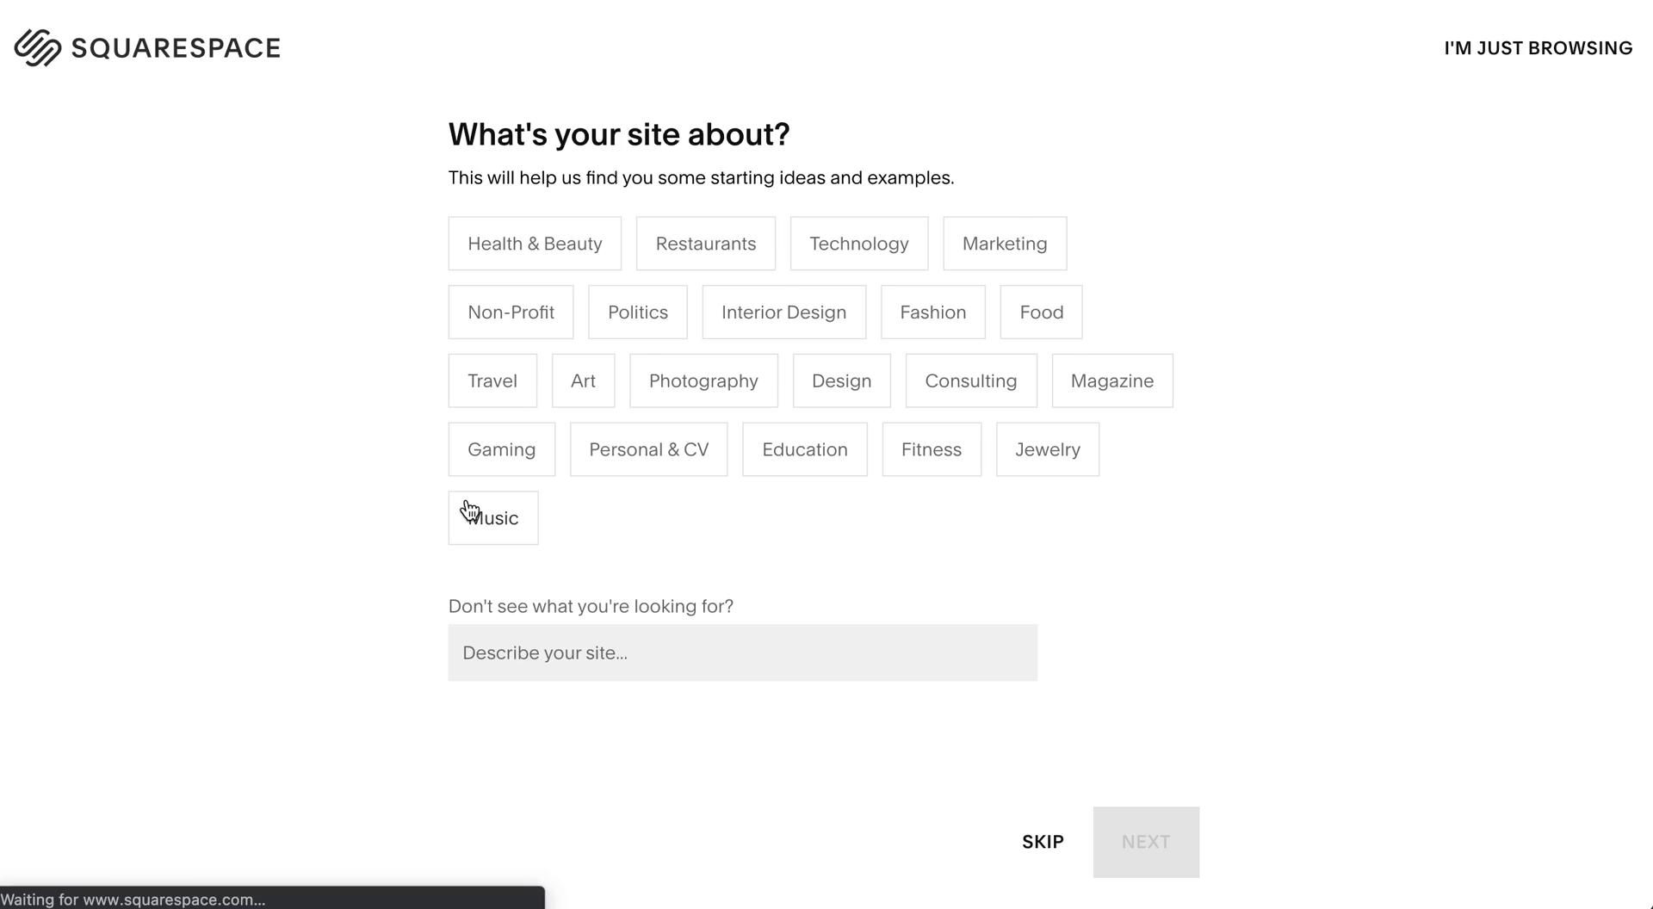The width and height of the screenshot is (1653, 909).
Task: Select the Marketing option
Action: coord(1005,244)
